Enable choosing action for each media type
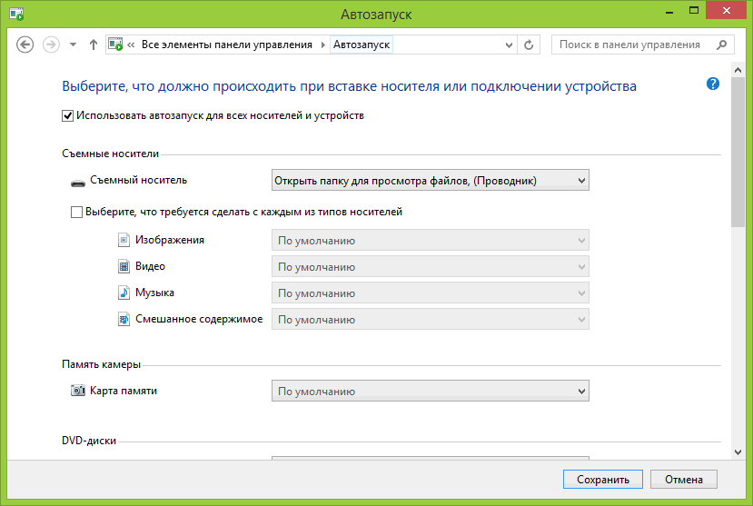This screenshot has width=753, height=506. (76, 212)
